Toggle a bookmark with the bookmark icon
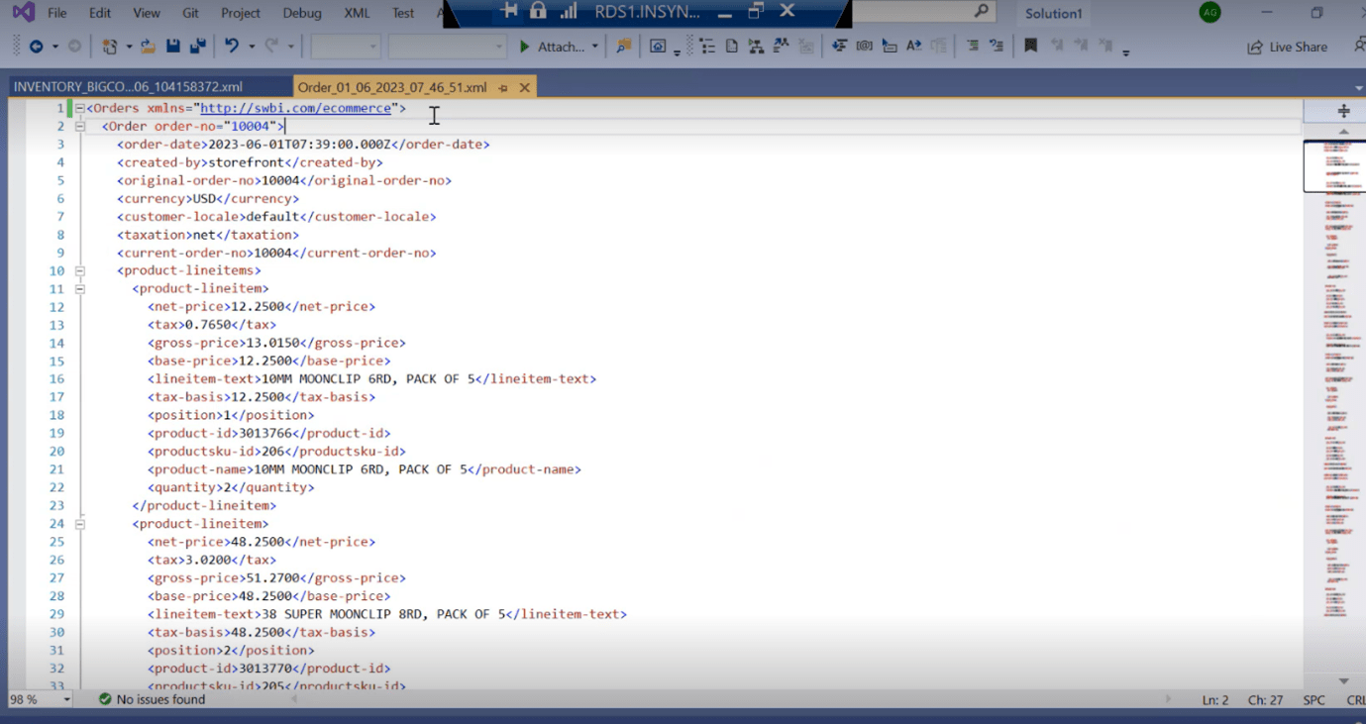 (x=1030, y=47)
